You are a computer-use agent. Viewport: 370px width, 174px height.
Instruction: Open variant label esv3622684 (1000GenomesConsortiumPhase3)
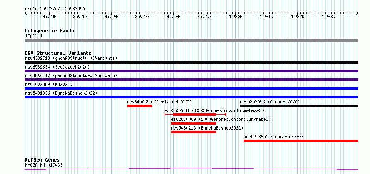tap(214, 110)
